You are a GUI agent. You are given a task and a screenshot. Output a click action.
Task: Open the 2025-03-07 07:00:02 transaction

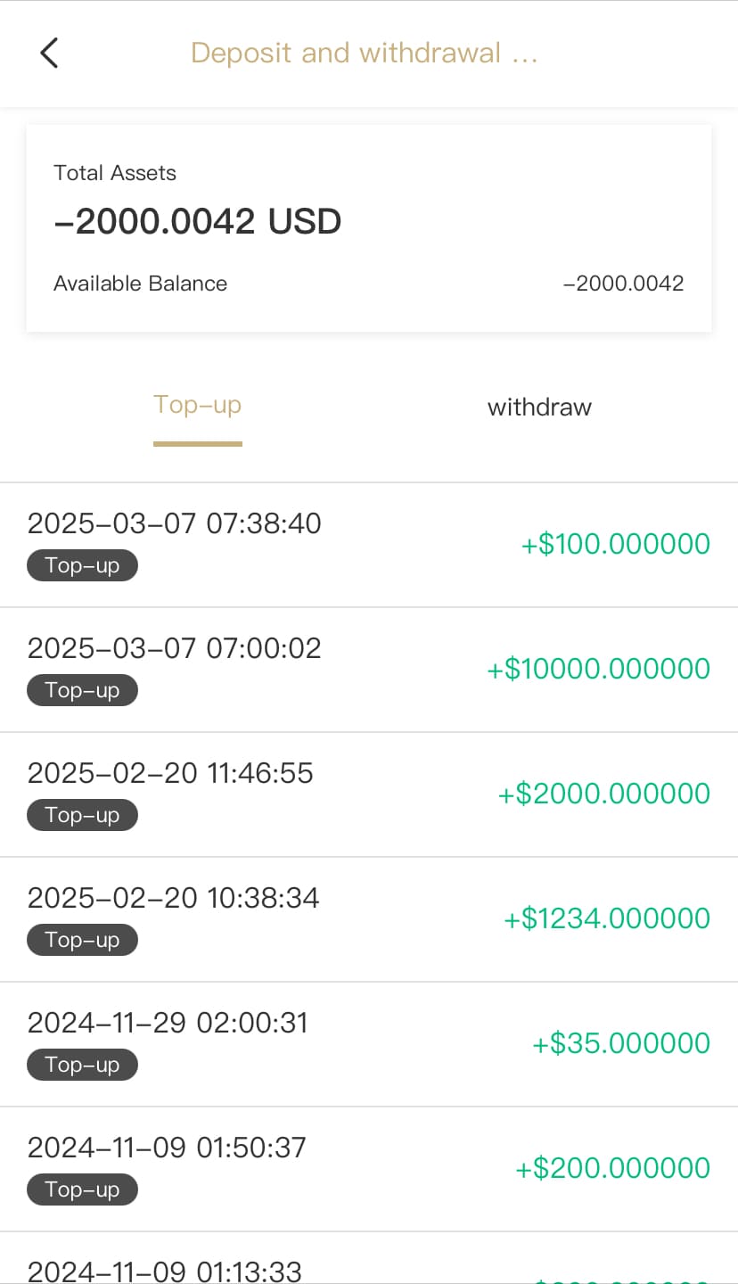click(175, 648)
